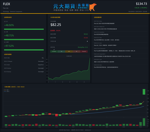Screen dimensions: 150x132
Task: Click the 01/14 Barclays rating row
Action: [24, 72]
